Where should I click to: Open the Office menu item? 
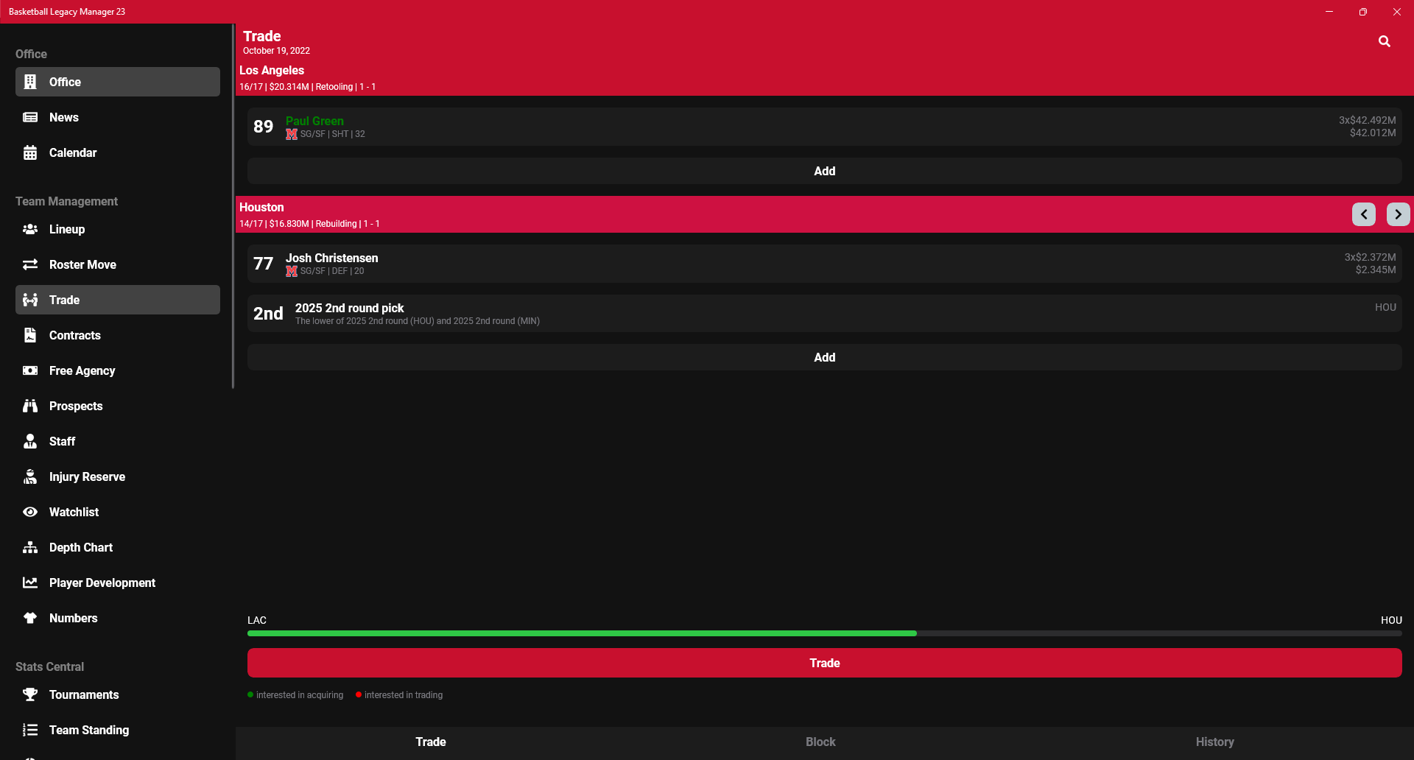pos(118,82)
